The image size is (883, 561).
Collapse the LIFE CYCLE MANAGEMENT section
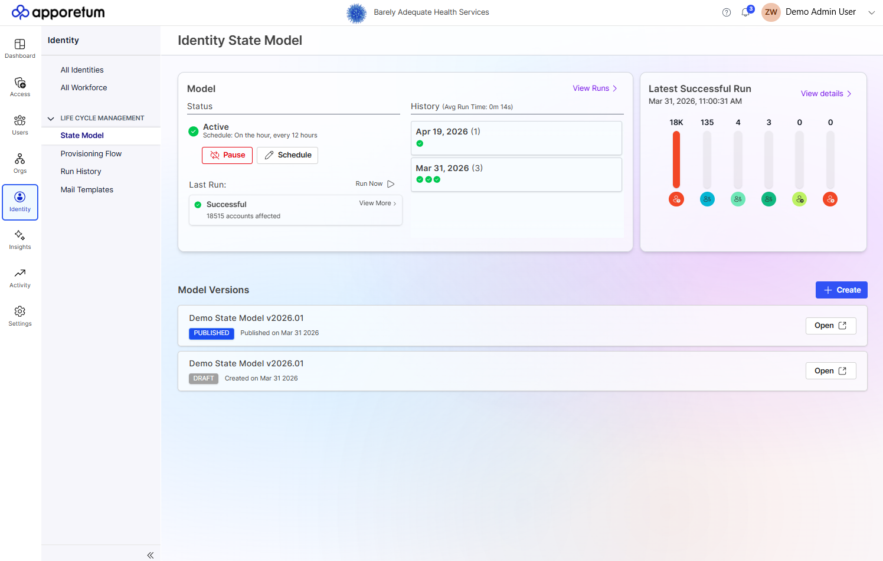click(x=51, y=118)
